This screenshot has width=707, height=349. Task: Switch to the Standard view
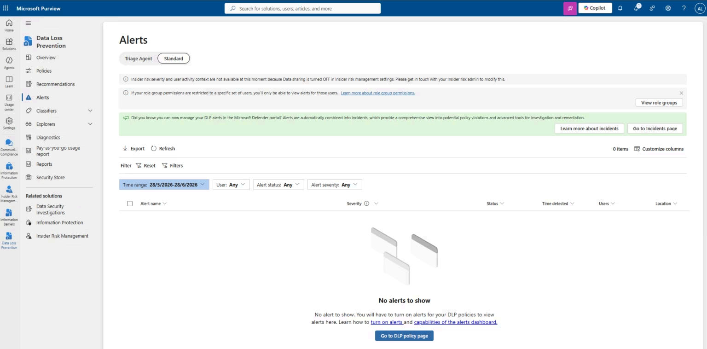[x=174, y=58]
